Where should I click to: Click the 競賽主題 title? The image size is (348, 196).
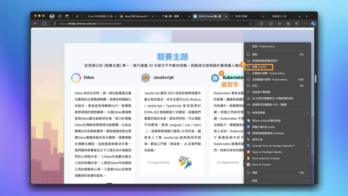(172, 57)
